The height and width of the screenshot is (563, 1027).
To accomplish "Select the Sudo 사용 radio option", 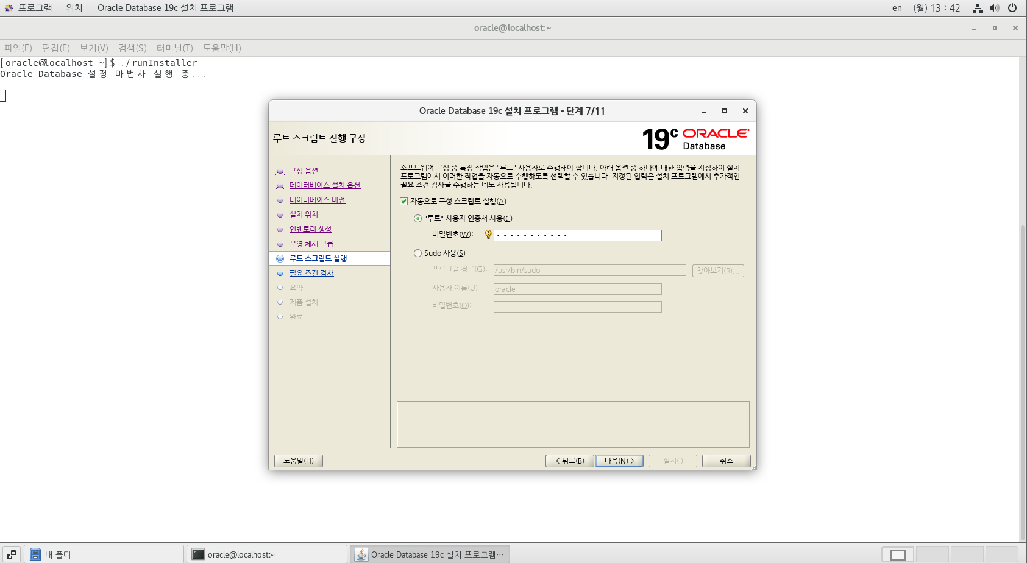I will coord(418,253).
